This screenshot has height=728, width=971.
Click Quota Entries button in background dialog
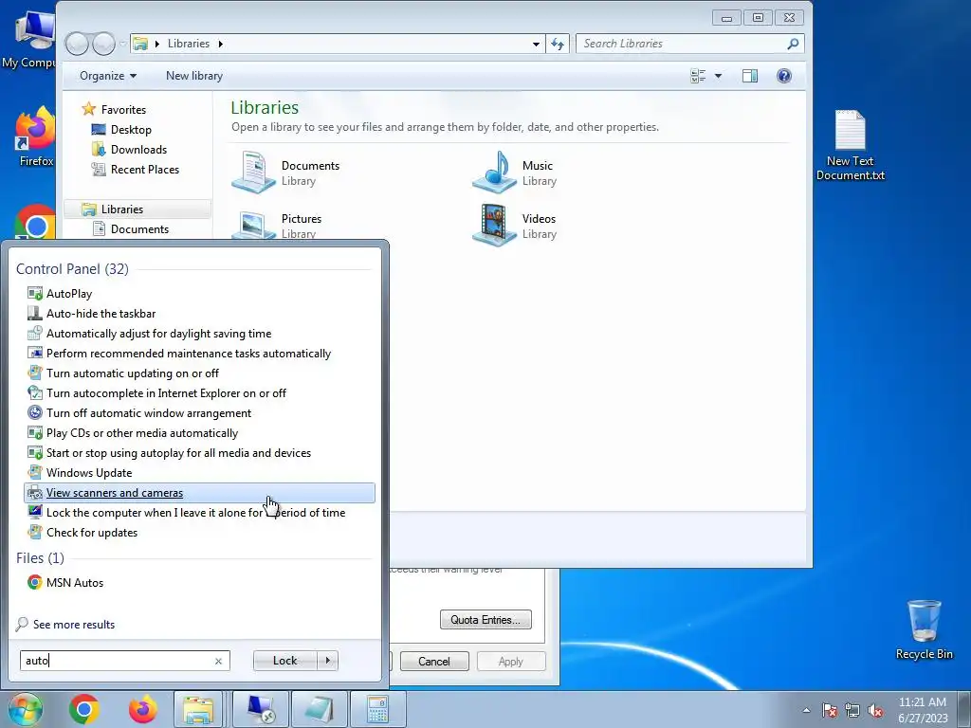click(485, 620)
